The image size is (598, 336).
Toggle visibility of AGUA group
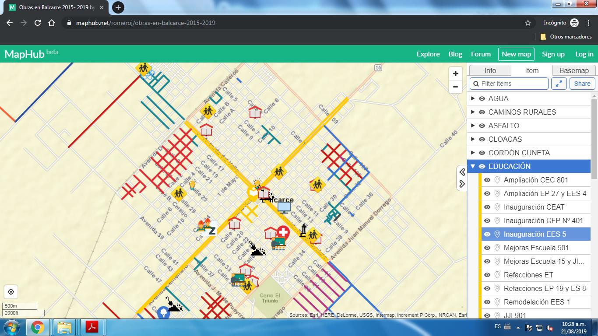pyautogui.click(x=482, y=98)
